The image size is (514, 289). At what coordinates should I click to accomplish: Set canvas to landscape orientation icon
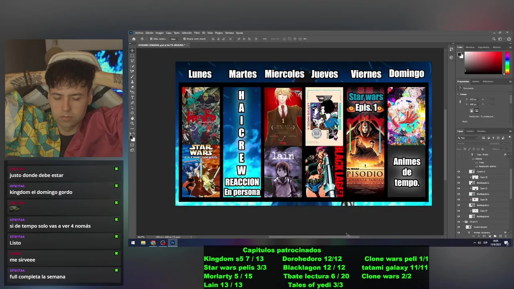click(x=477, y=110)
